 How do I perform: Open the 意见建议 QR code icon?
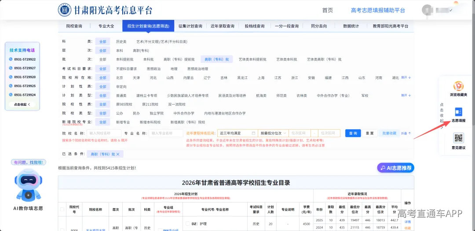pyautogui.click(x=458, y=138)
